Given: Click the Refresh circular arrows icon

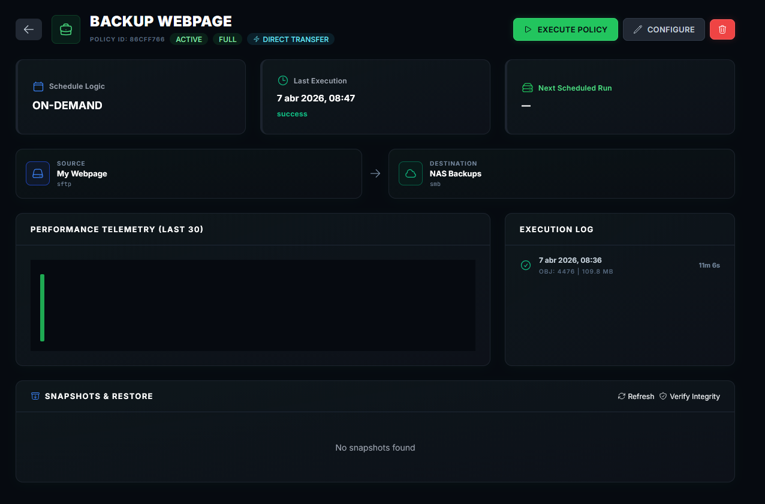Looking at the screenshot, I should [622, 396].
